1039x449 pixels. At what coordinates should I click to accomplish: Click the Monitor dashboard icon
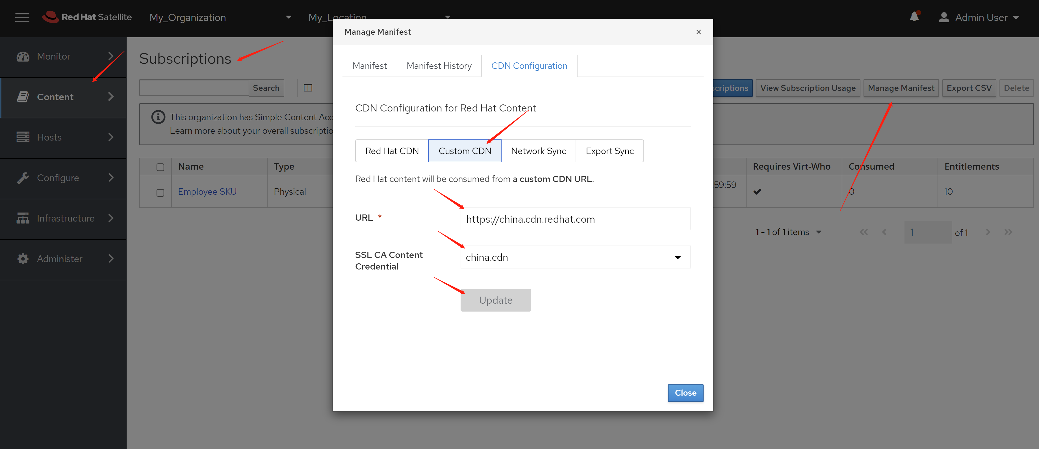(x=23, y=56)
